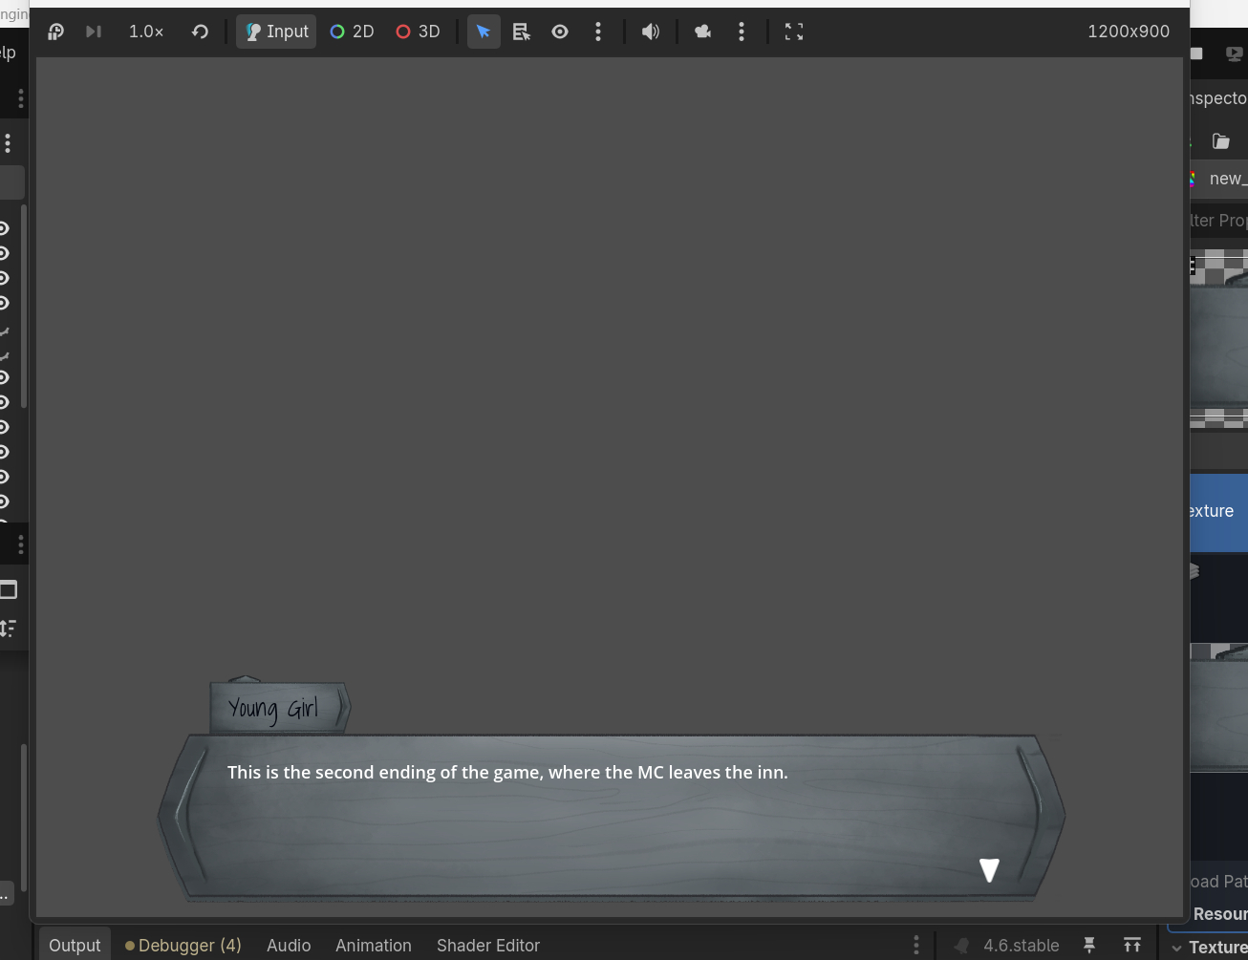This screenshot has height=960, width=1248.
Task: Mute the game audio speaker icon
Action: (x=651, y=32)
